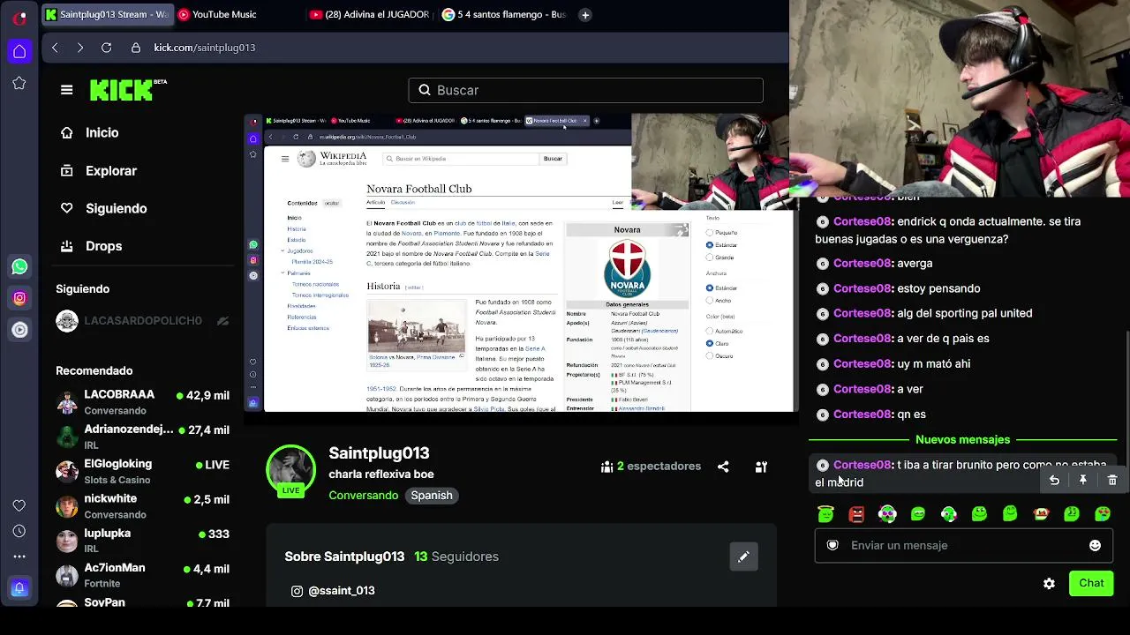Viewport: 1130px width, 635px height.
Task: Send message with the Chat button
Action: point(1091,583)
